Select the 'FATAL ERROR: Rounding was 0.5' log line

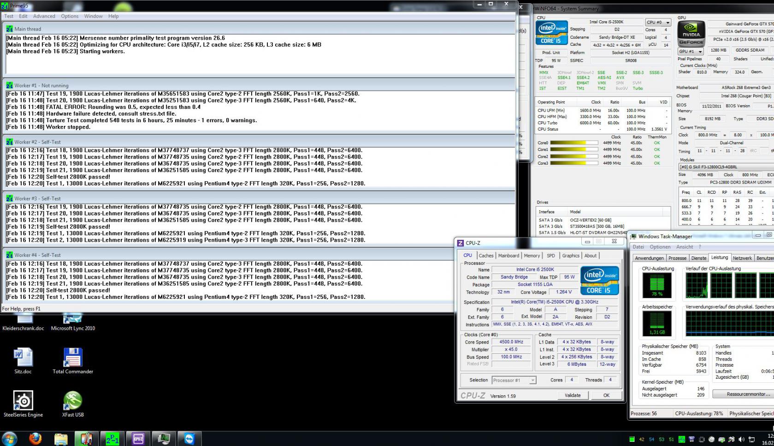click(103, 107)
